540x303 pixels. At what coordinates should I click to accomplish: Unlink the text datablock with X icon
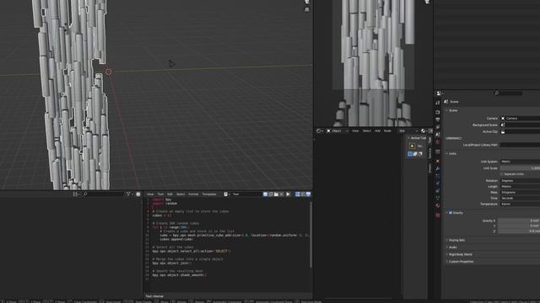(x=282, y=194)
